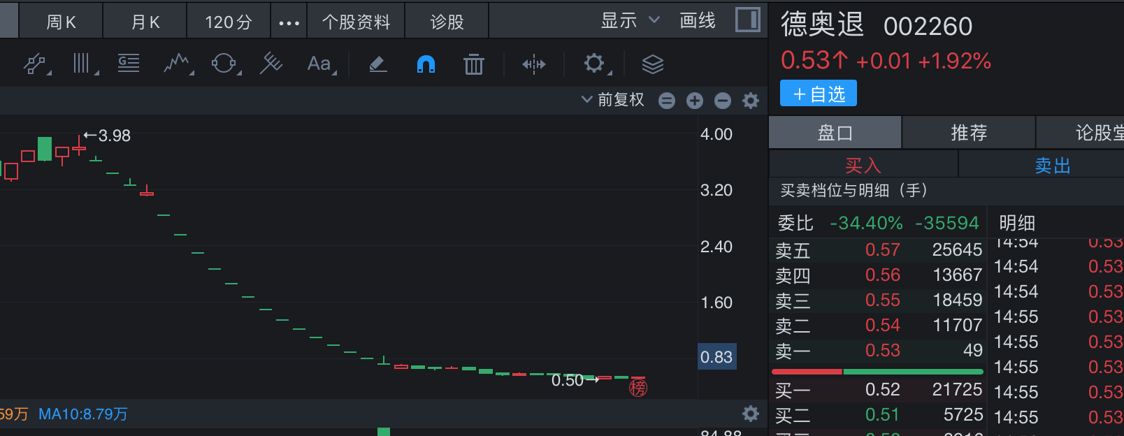Expand the 前复权 adjustment dropdown

click(613, 100)
